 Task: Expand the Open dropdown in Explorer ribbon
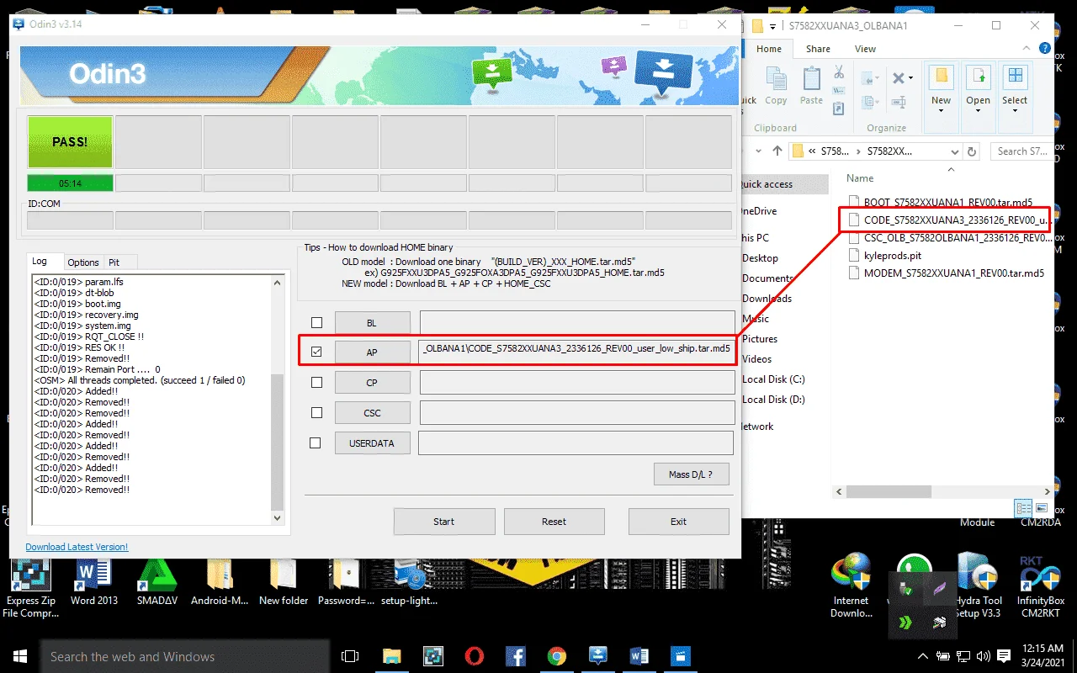coord(978,113)
